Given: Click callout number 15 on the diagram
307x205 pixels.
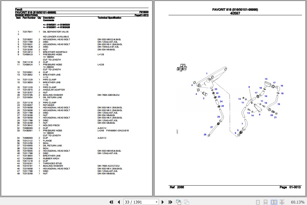Looking at the screenshot, I should [266, 79].
